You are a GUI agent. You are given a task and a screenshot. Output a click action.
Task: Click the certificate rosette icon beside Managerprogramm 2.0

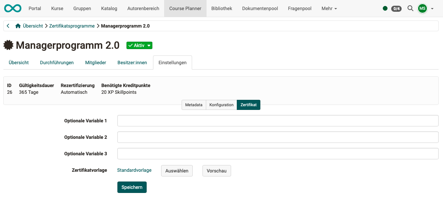click(x=8, y=45)
